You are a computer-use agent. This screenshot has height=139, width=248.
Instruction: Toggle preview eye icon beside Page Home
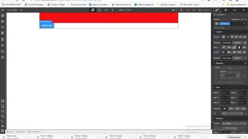click(x=21, y=10)
